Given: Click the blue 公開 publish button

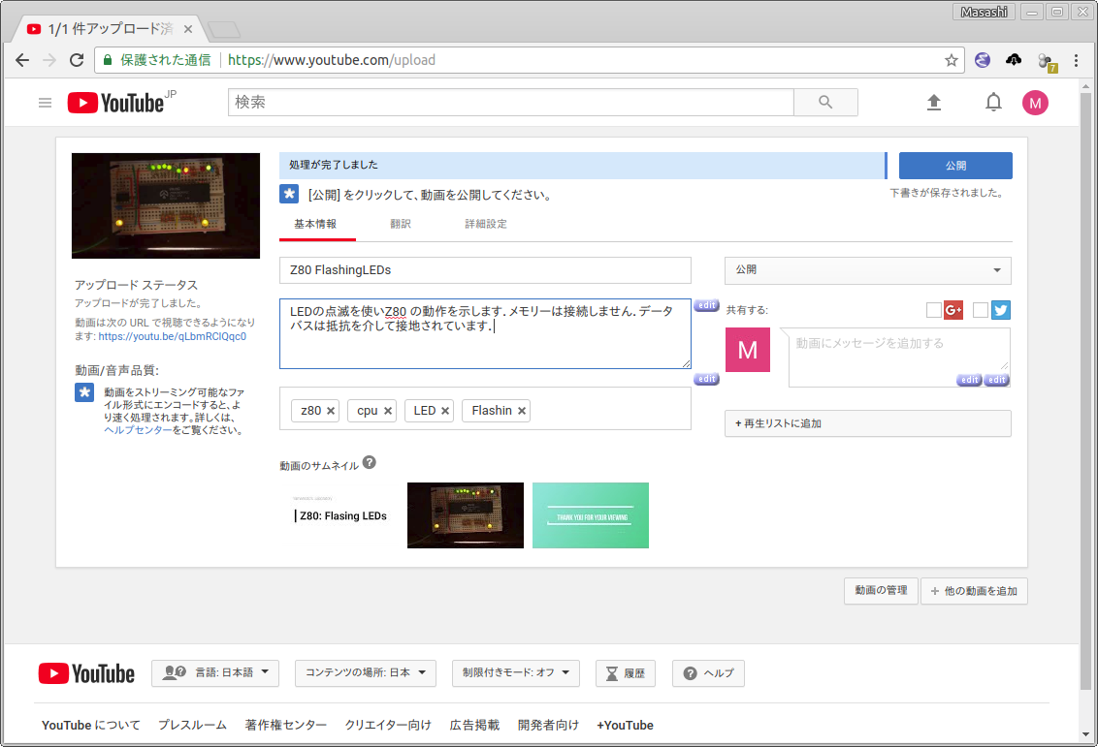Looking at the screenshot, I should (x=955, y=166).
